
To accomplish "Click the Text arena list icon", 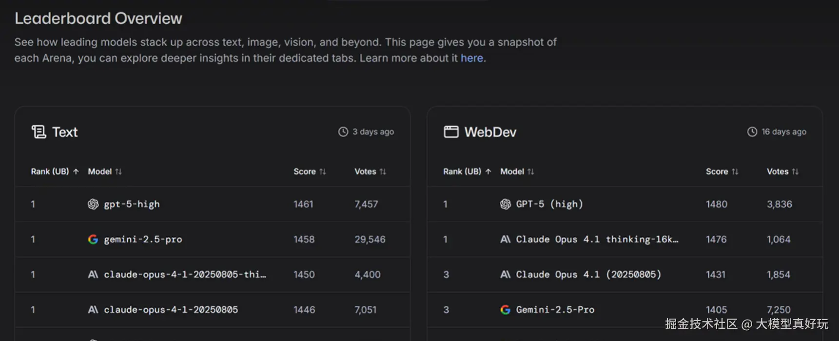I will [x=39, y=132].
